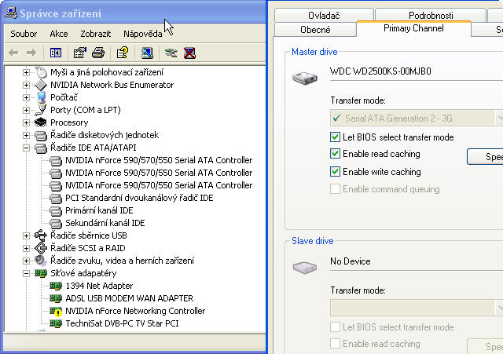Click the Scan for hardware changes icon

[147, 53]
